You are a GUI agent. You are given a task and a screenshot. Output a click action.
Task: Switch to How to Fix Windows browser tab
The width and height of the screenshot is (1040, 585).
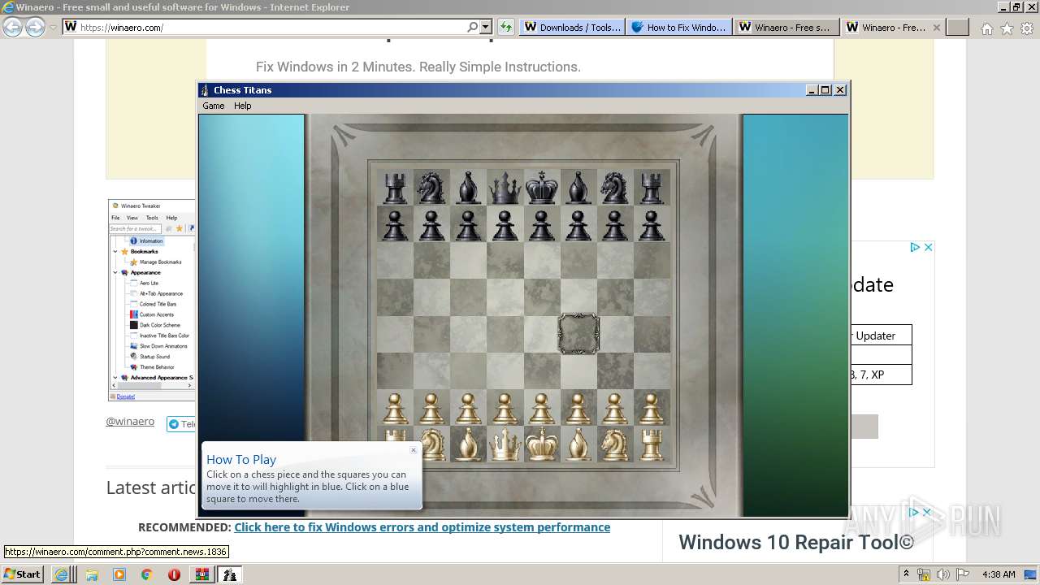(x=680, y=27)
